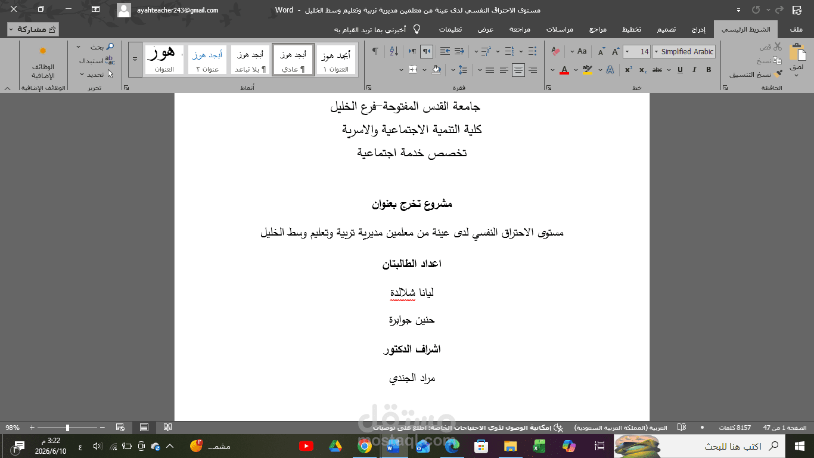The width and height of the screenshot is (814, 458).
Task: Click the Line Spacing icon
Action: point(463,70)
